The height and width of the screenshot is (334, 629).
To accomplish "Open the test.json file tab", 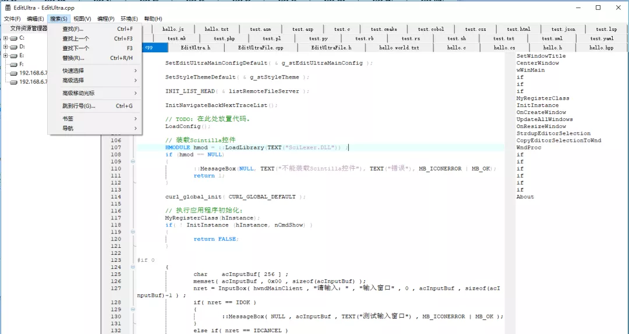I will [563, 29].
